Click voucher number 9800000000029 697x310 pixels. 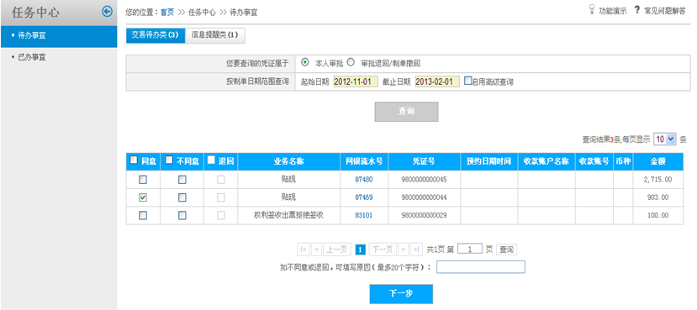click(424, 215)
